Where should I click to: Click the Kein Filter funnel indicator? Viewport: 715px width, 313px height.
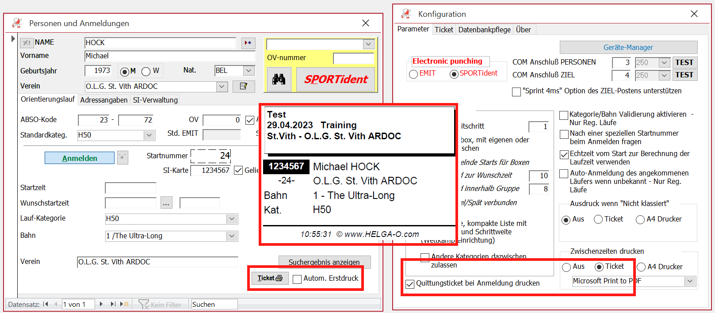pos(160,305)
